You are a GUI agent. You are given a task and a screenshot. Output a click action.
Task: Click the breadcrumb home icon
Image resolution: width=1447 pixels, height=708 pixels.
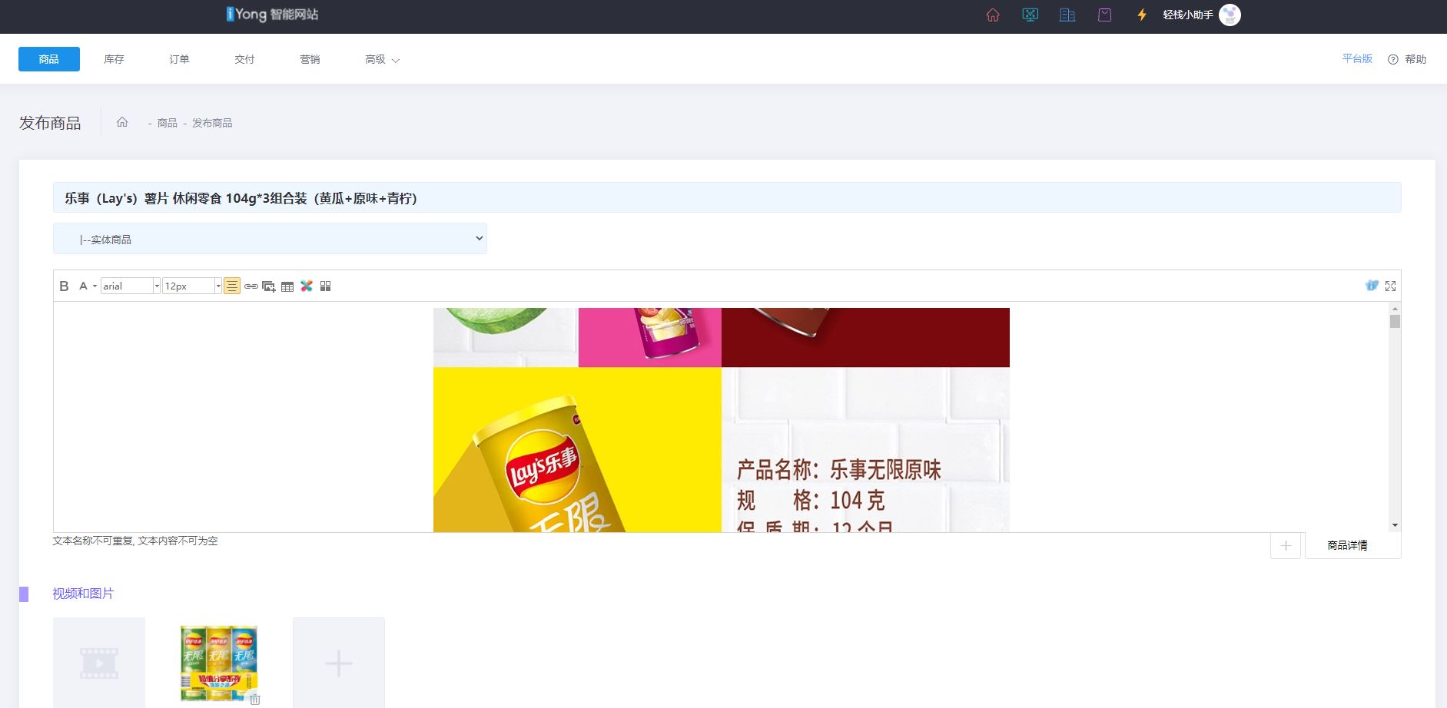pos(122,122)
